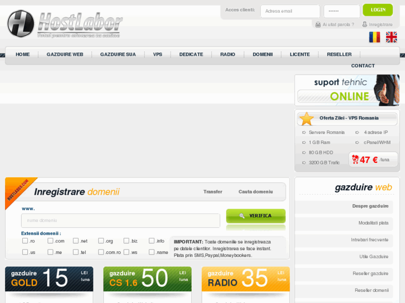
Task: Open Reseller domenii sidebar link
Action: click(372, 290)
